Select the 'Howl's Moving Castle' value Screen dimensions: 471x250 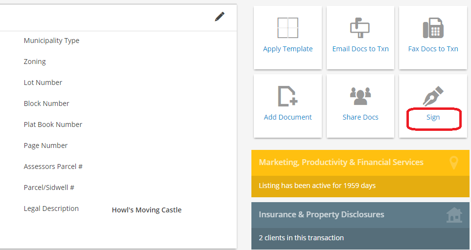tap(147, 210)
